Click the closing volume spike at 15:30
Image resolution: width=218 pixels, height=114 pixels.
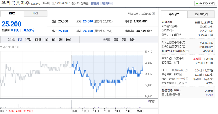tap(143, 104)
